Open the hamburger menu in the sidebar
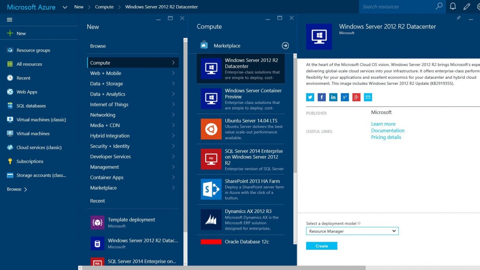The width and height of the screenshot is (480, 270). point(10,19)
